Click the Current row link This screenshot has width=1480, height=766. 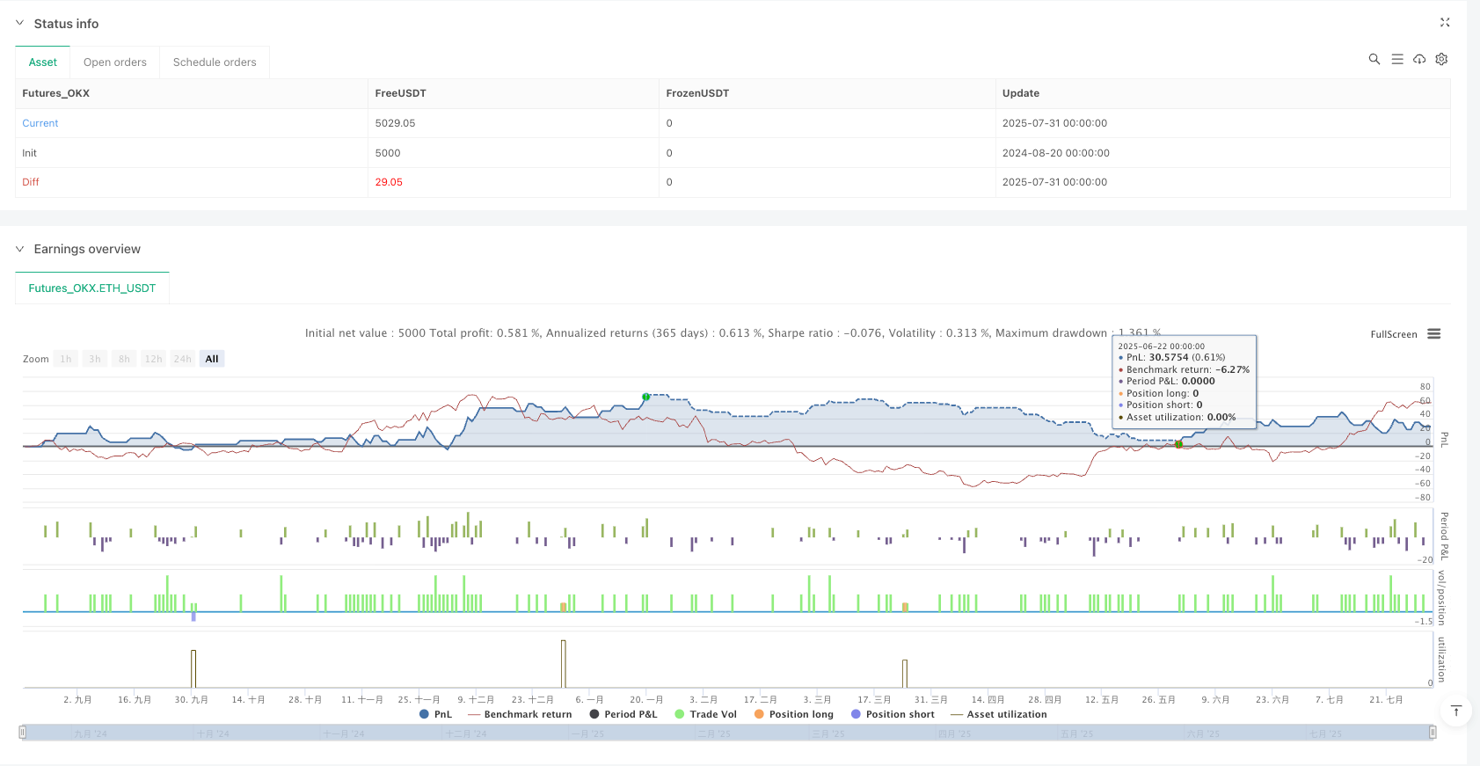coord(40,123)
